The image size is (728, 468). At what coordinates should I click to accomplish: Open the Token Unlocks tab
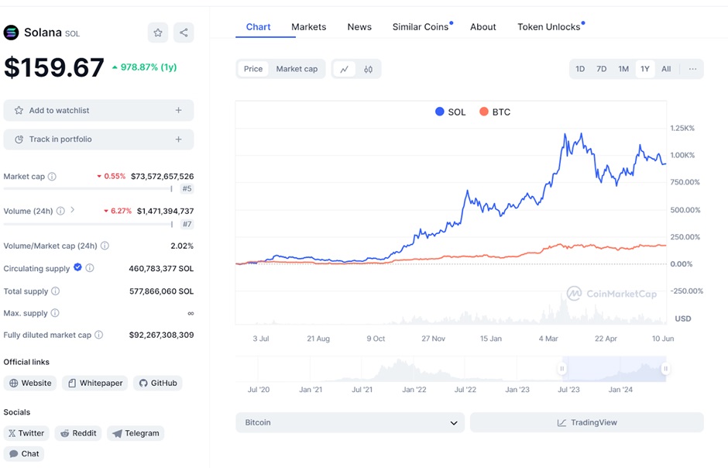click(548, 27)
